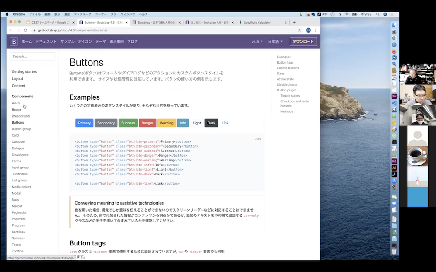
Task: Click the ダウンロード button
Action: point(303,41)
